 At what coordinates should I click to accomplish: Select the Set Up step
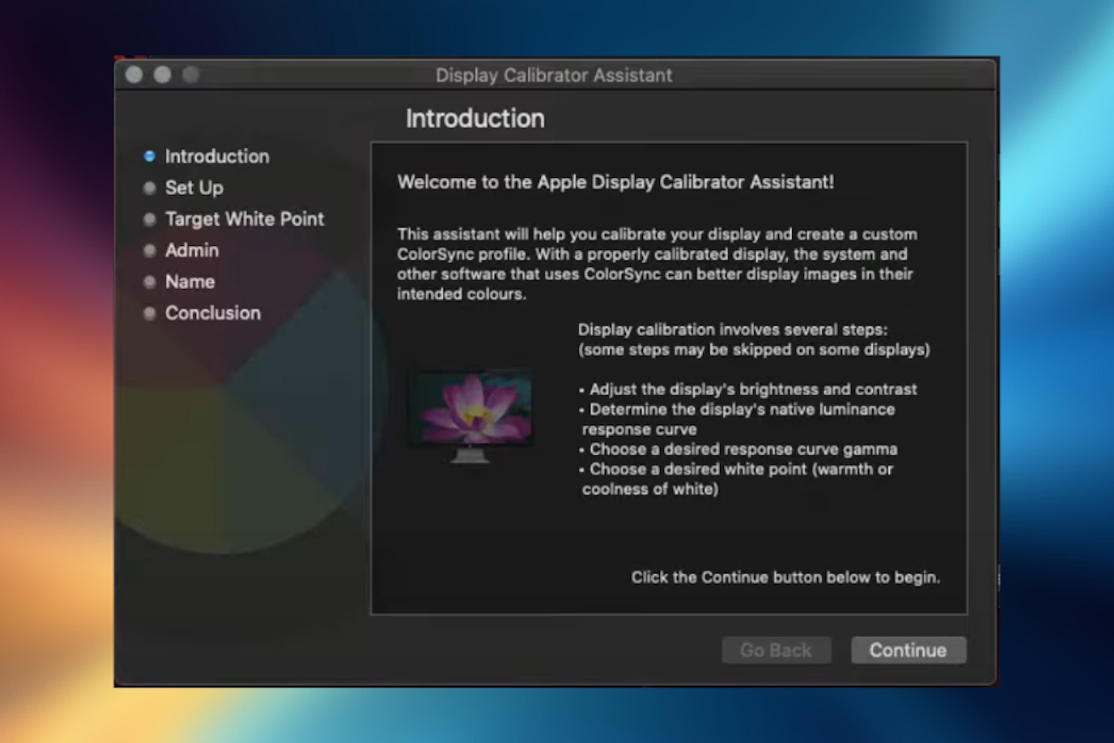194,188
